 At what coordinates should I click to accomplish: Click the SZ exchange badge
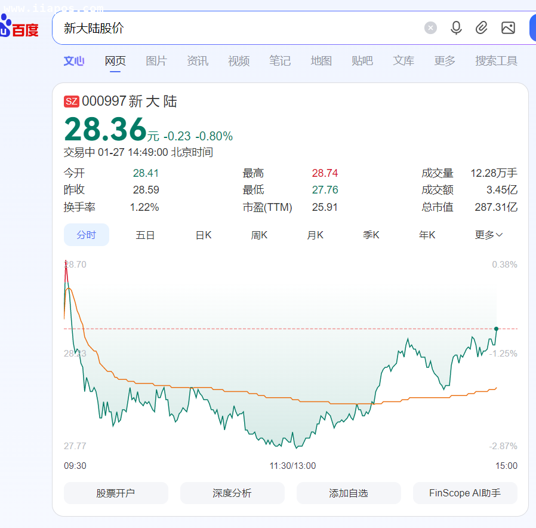(71, 102)
